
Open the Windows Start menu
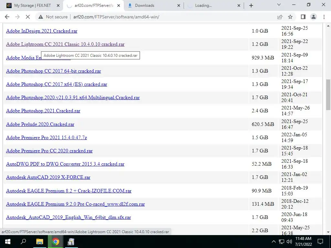coord(8,242)
